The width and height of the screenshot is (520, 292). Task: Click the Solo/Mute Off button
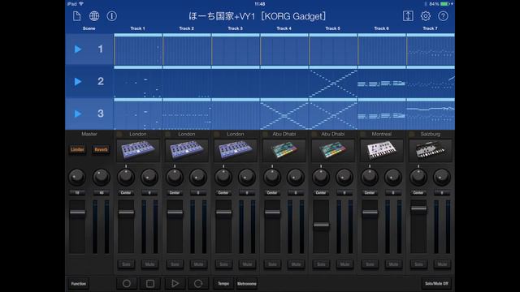point(436,284)
